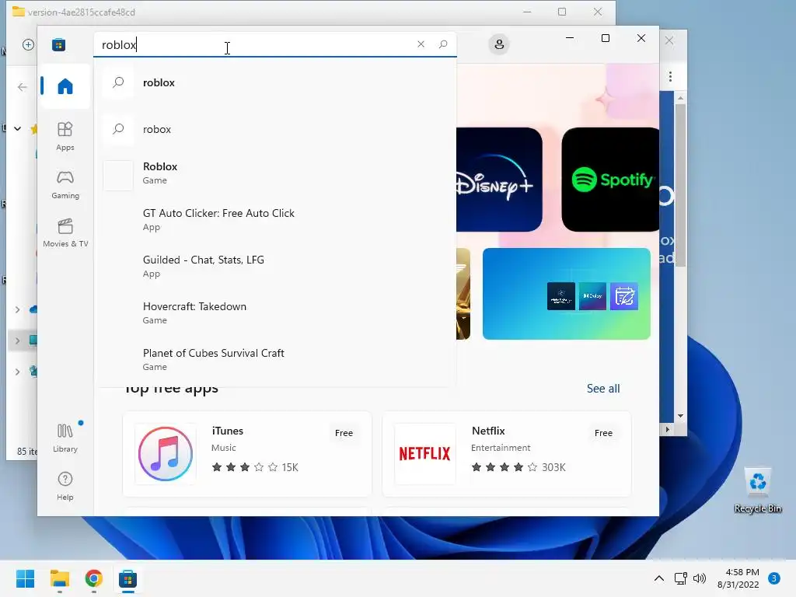This screenshot has width=796, height=597.
Task: Open network status tray icon
Action: pyautogui.click(x=681, y=578)
